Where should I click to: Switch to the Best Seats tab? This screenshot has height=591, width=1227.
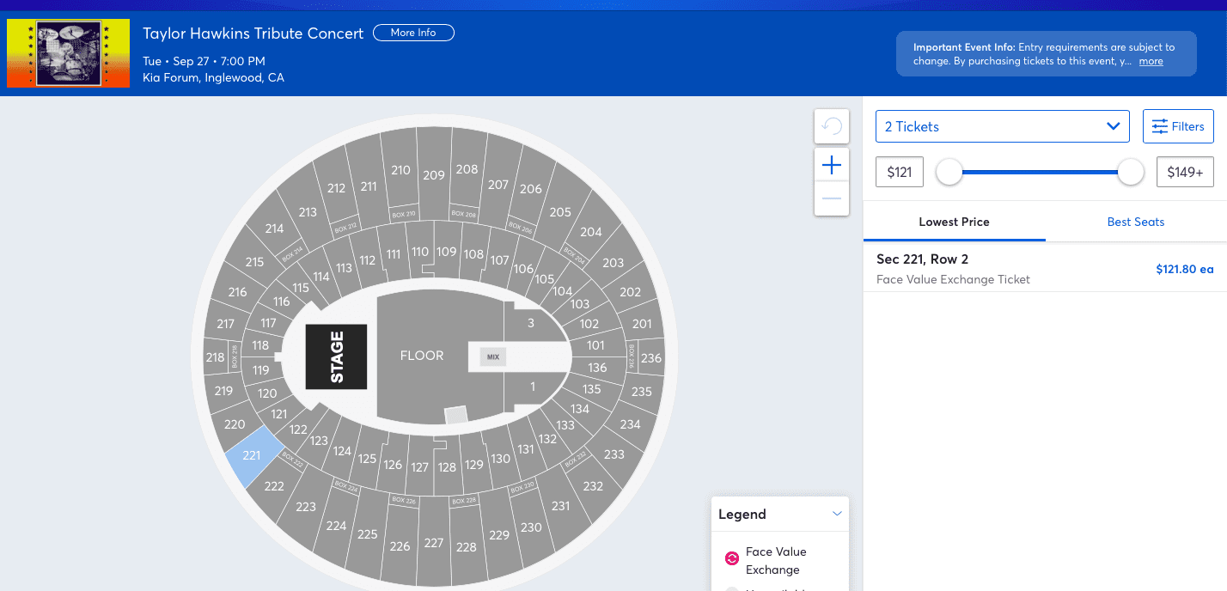(x=1135, y=222)
